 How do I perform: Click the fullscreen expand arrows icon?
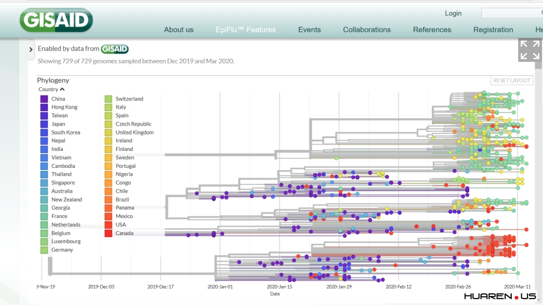click(x=529, y=50)
